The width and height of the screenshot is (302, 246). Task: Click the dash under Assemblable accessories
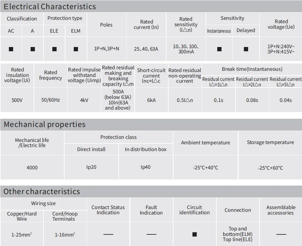[281, 234]
